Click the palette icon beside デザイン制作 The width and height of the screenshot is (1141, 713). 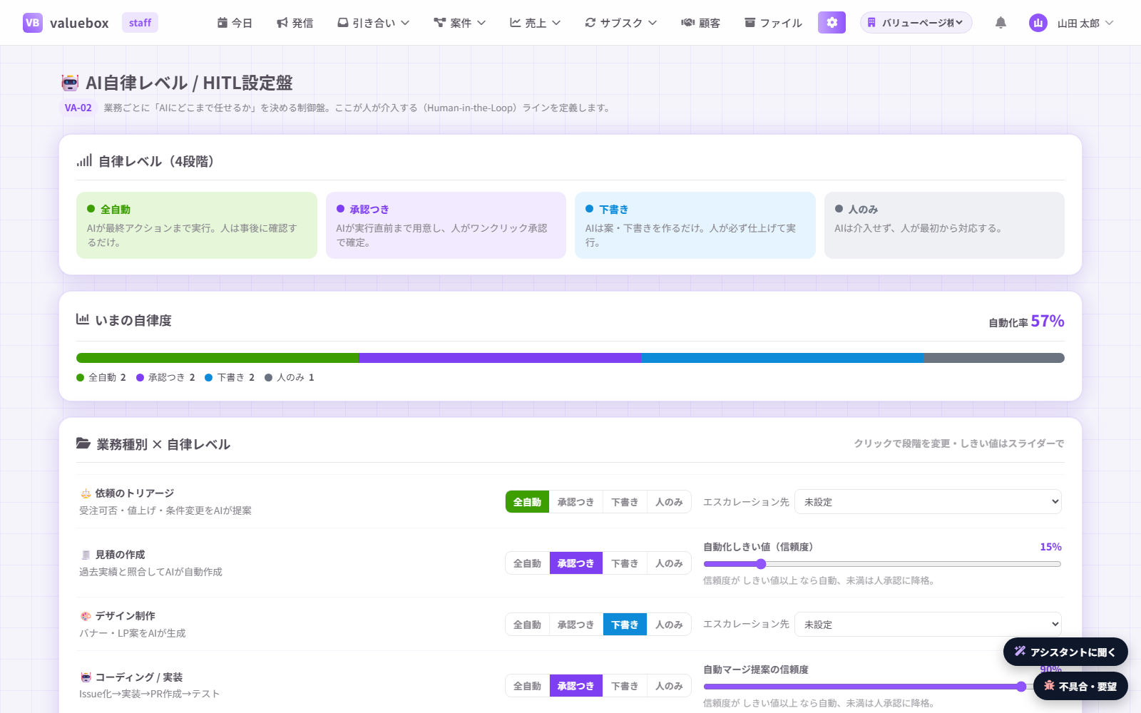click(x=86, y=616)
